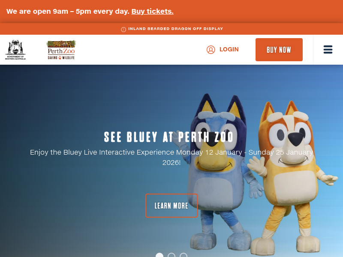Click the exclamation alert icon
Viewport: 343px width, 257px height.
click(123, 29)
